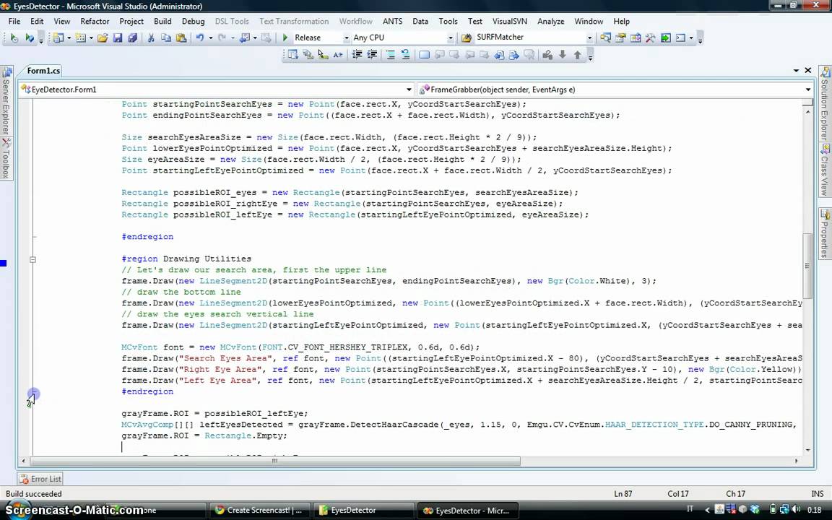The image size is (832, 520).
Task: Click the Display Object Member List icon
Action: [x=293, y=54]
